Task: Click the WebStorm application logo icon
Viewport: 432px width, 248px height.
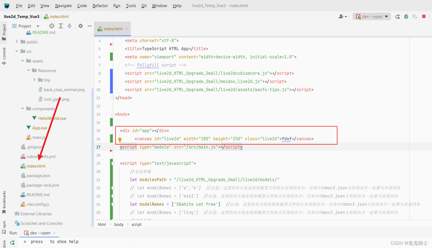Action: (7, 5)
